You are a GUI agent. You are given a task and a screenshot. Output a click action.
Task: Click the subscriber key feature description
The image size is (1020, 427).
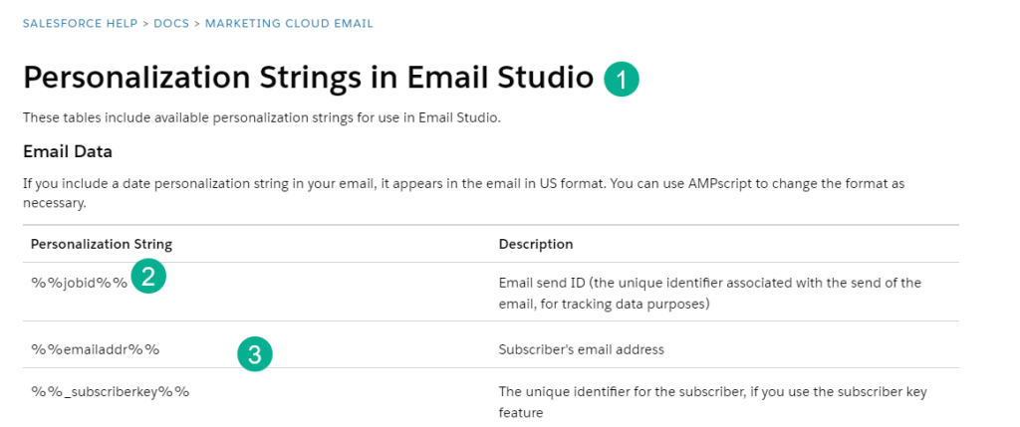(712, 401)
